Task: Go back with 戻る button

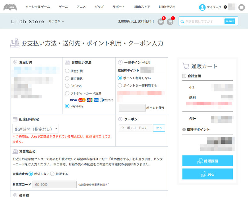Action: point(207,174)
